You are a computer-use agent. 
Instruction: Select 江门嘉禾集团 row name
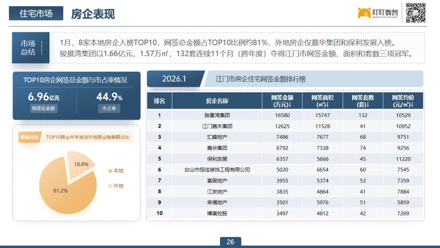(217, 126)
